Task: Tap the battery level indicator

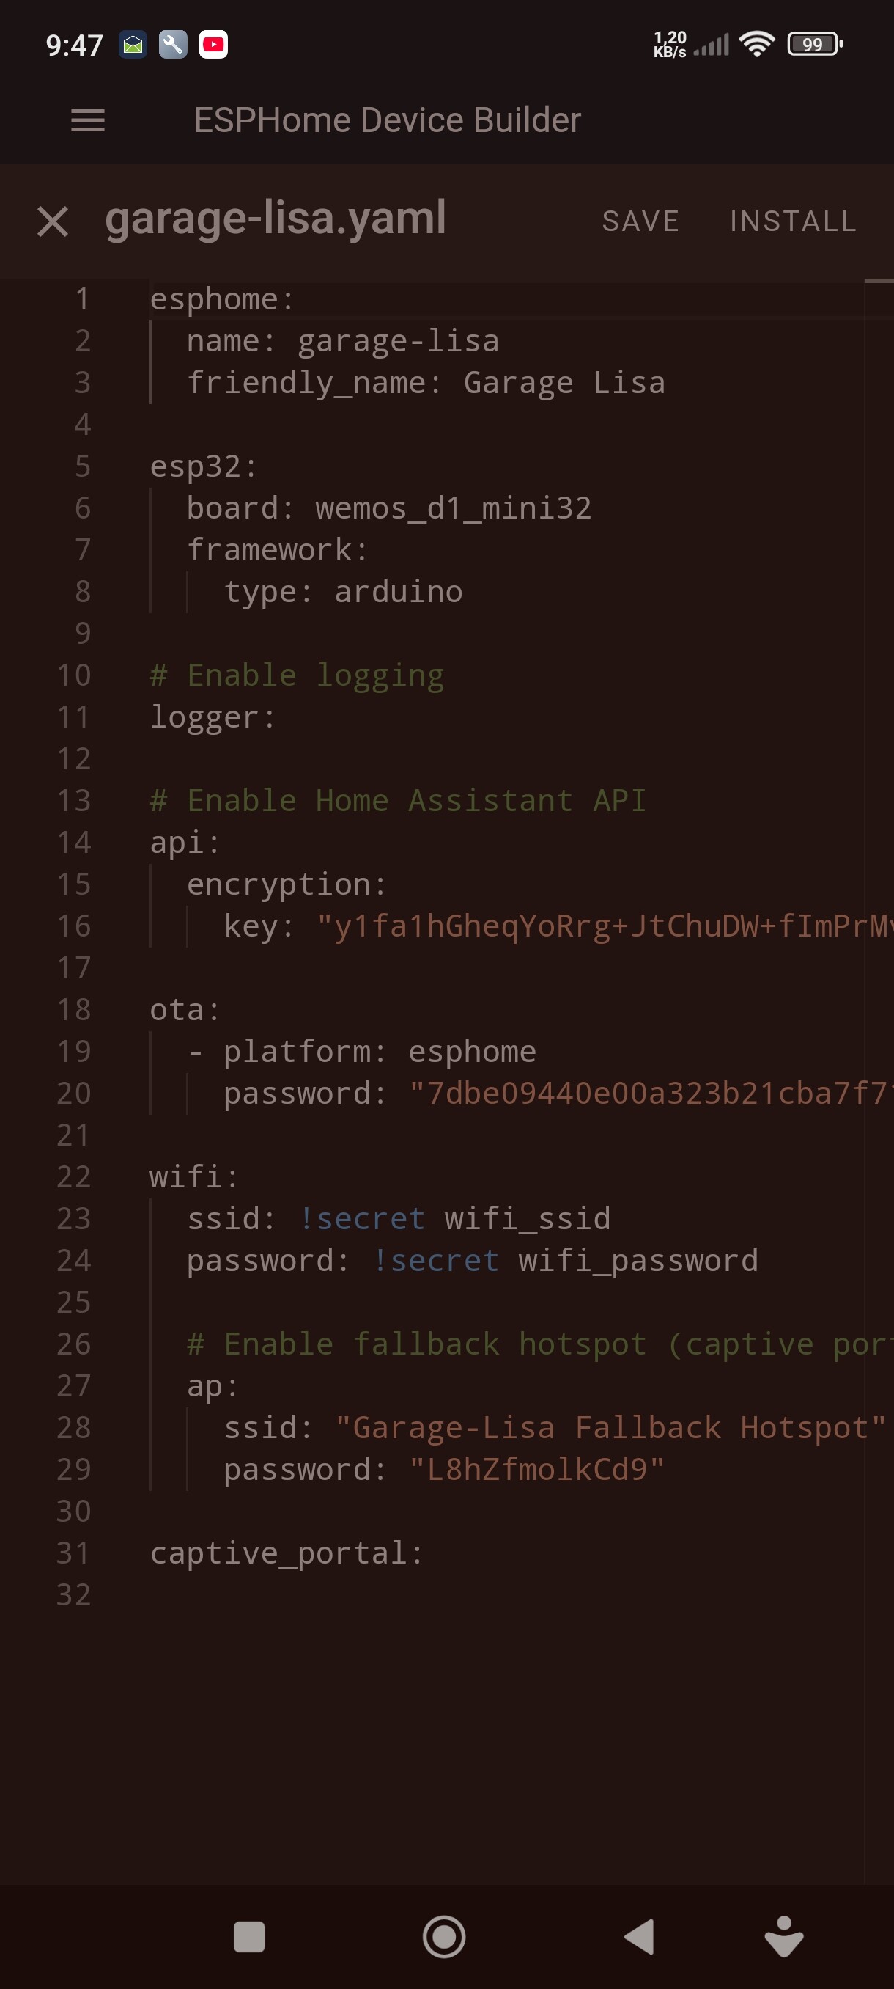Action: tap(814, 44)
